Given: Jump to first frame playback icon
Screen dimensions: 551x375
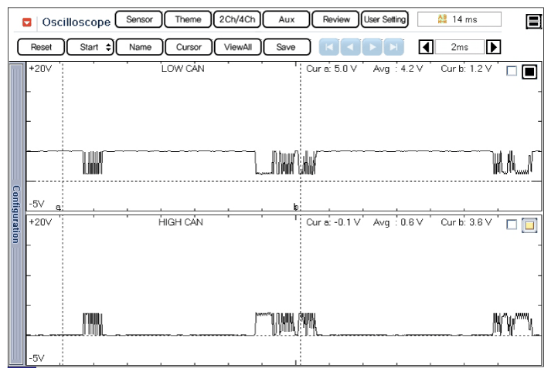Looking at the screenshot, I should 329,47.
